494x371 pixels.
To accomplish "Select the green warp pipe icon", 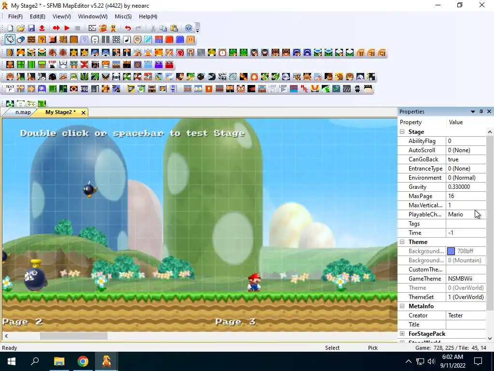I will pos(21,65).
